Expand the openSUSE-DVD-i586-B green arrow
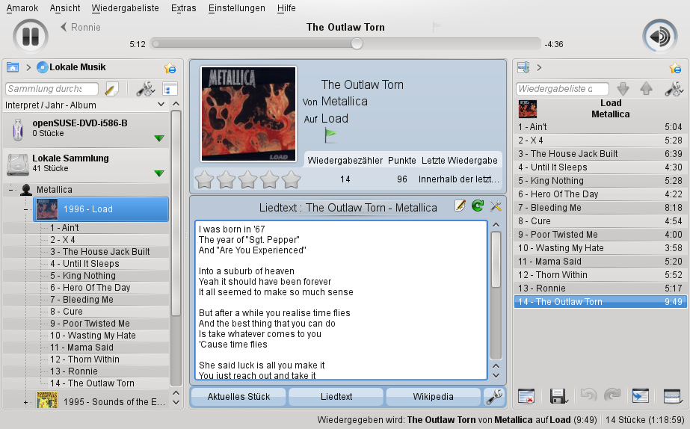 [159, 138]
